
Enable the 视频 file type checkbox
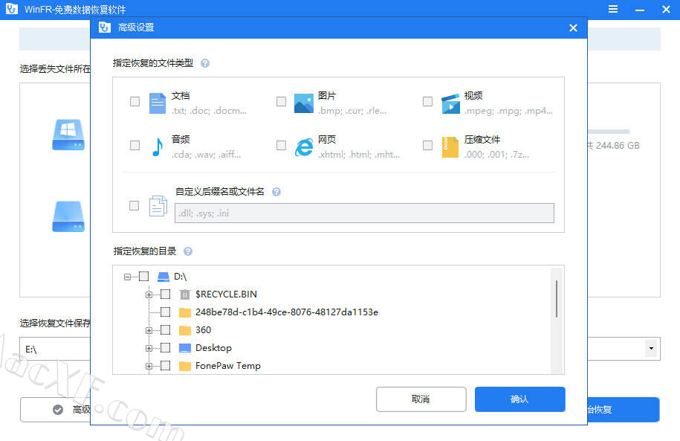[x=427, y=102]
